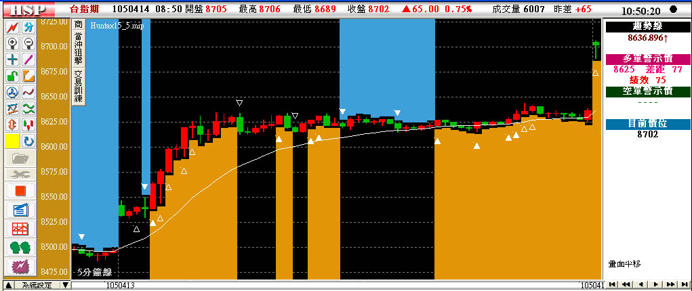Zoom out with the minus magnifier
Image resolution: width=692 pixels, height=291 pixels.
tap(28, 43)
